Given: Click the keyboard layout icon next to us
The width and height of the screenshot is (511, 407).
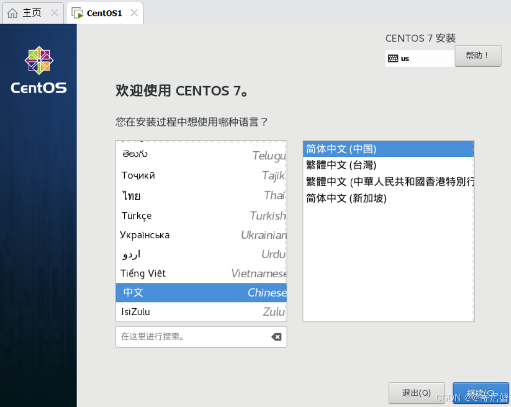Looking at the screenshot, I should pyautogui.click(x=393, y=58).
